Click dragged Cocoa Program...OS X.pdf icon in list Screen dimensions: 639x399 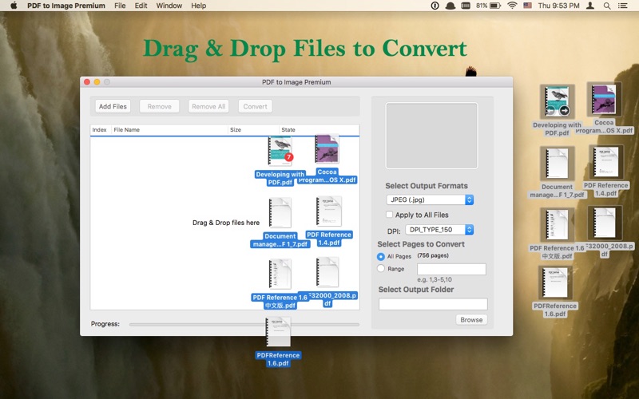click(x=327, y=150)
